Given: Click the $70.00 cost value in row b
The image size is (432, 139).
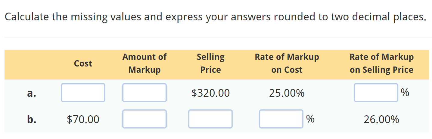Looking at the screenshot, I should coord(83,120).
